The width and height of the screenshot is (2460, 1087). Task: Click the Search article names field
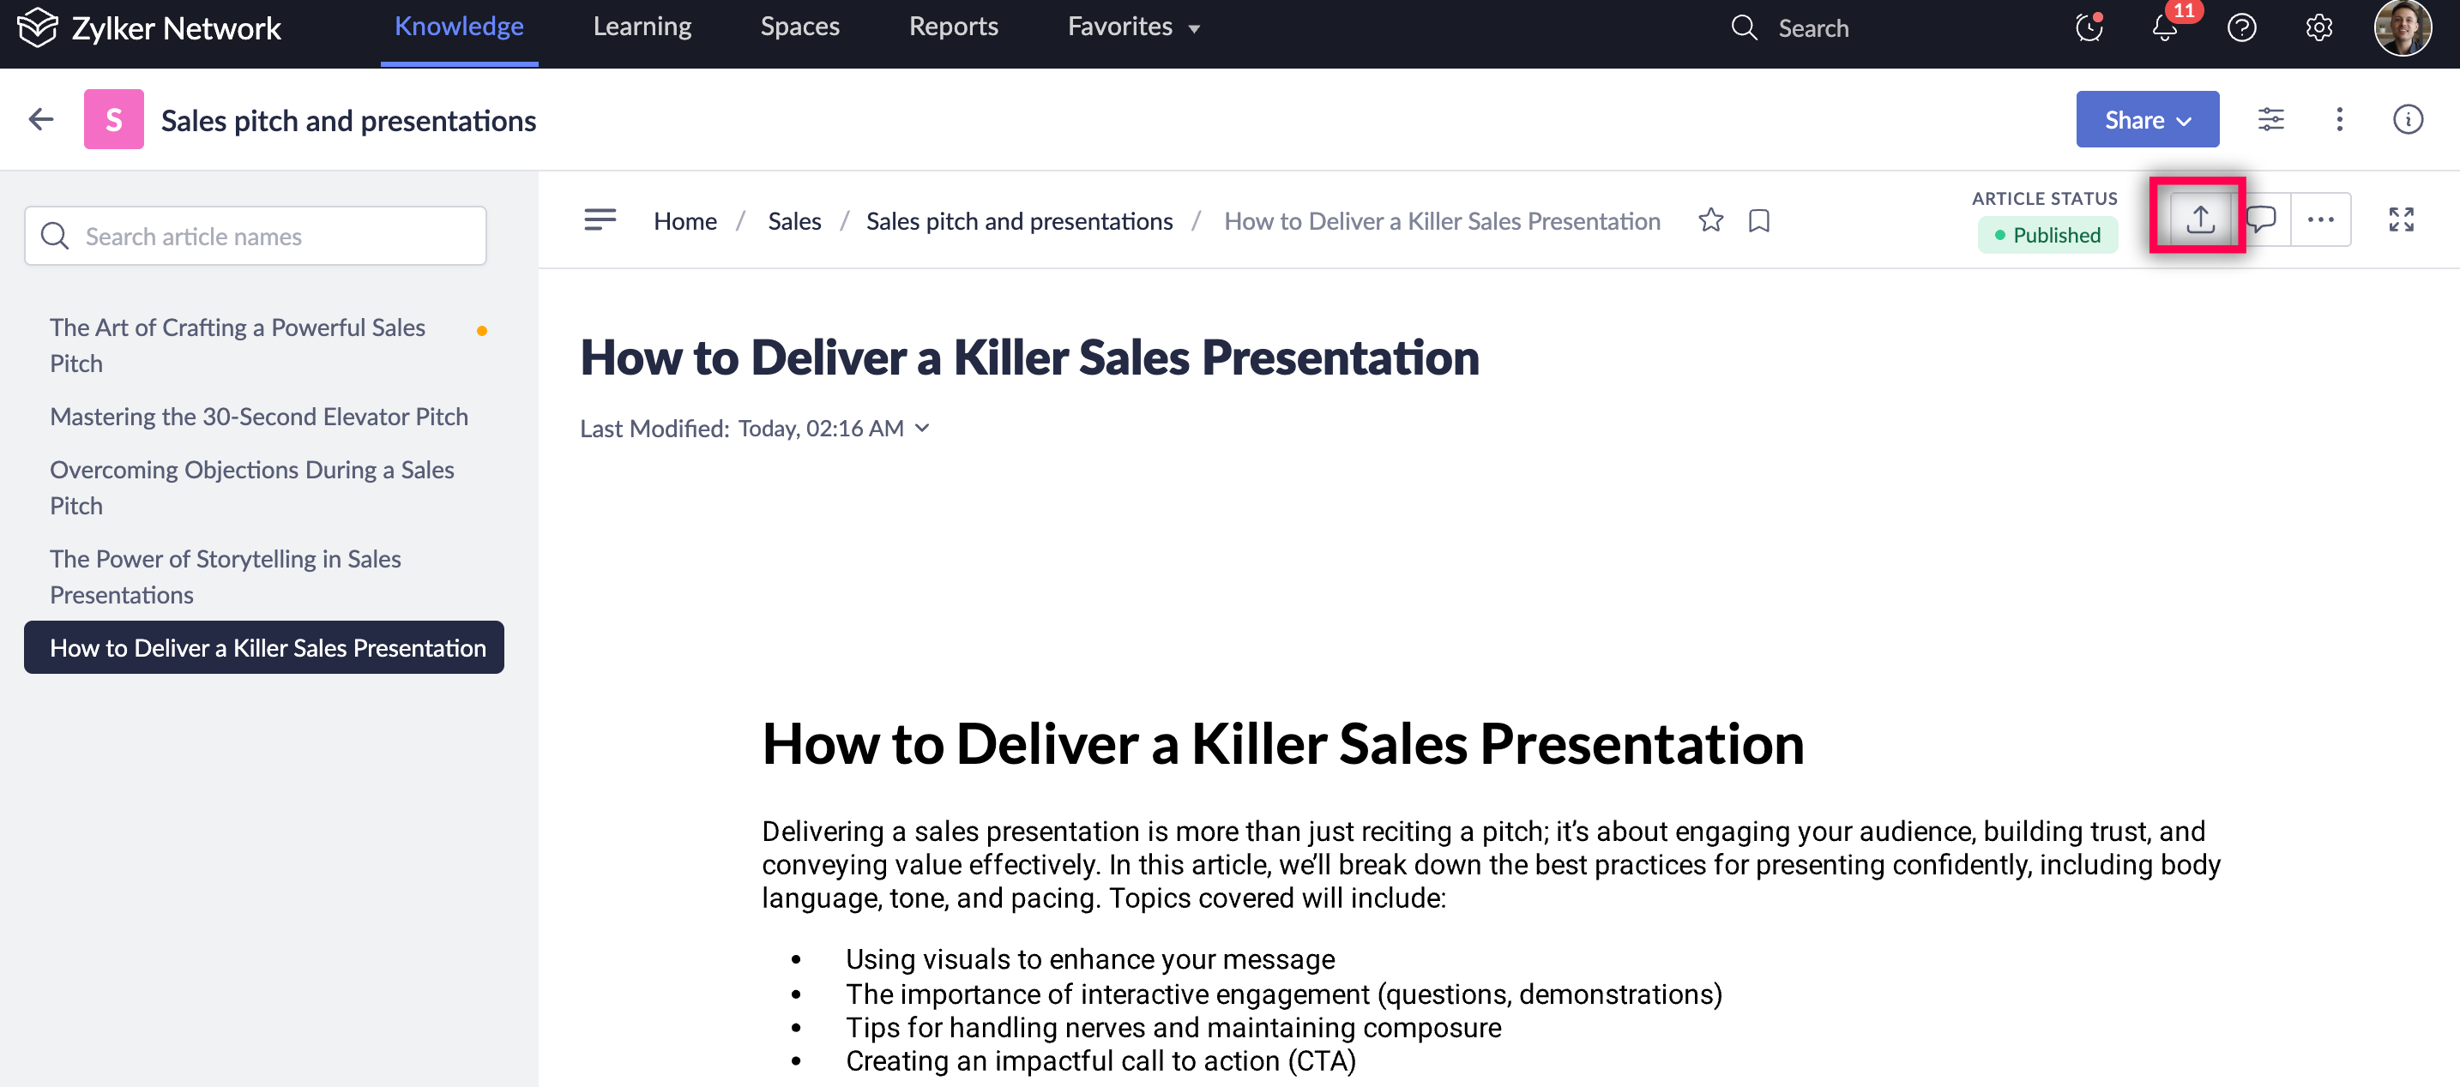pyautogui.click(x=255, y=236)
